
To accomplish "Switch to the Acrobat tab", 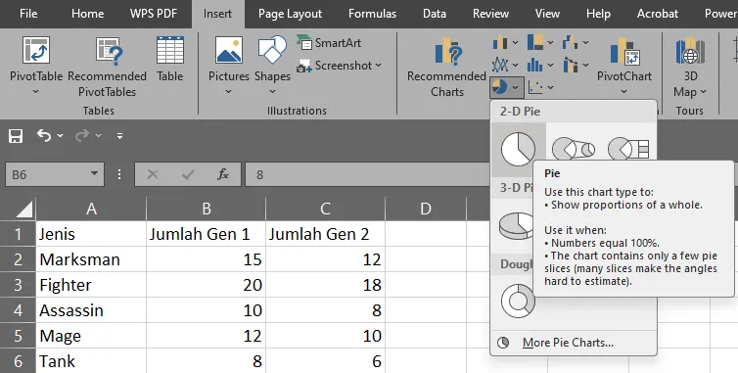I will [x=658, y=14].
